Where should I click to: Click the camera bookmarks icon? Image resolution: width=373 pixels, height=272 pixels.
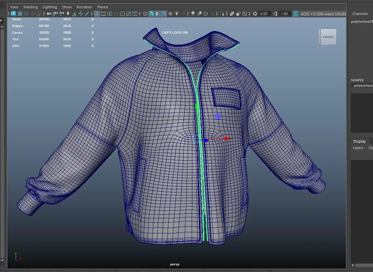[x=68, y=14]
